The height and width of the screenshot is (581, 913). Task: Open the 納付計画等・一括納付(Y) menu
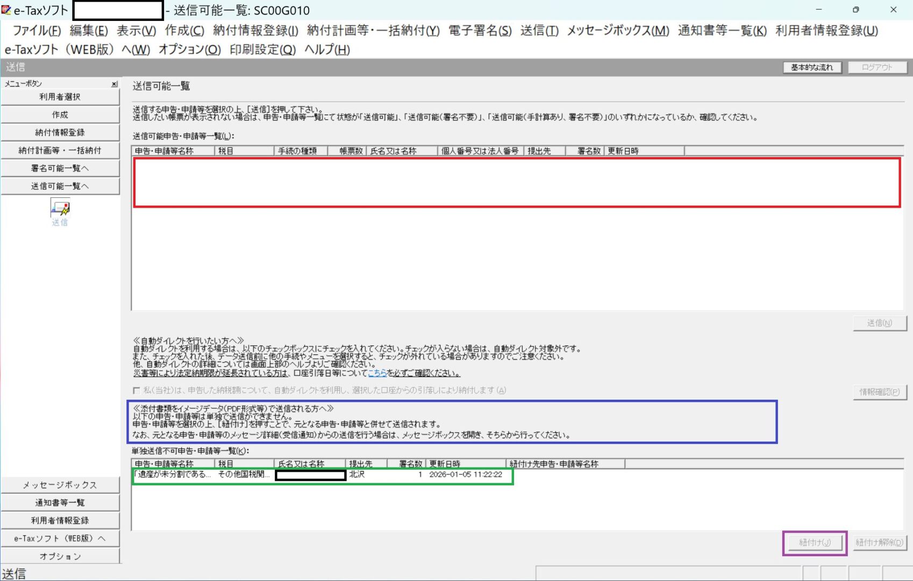coord(373,31)
